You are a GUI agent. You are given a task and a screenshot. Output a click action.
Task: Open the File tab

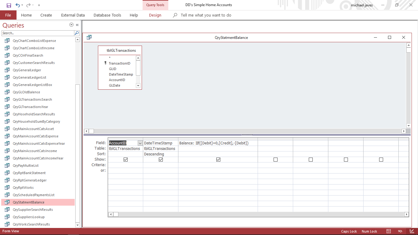coord(8,15)
